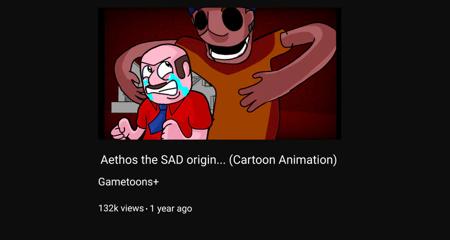Click the tall figure's wide grinning mouth
450x240 pixels.
pos(229,49)
